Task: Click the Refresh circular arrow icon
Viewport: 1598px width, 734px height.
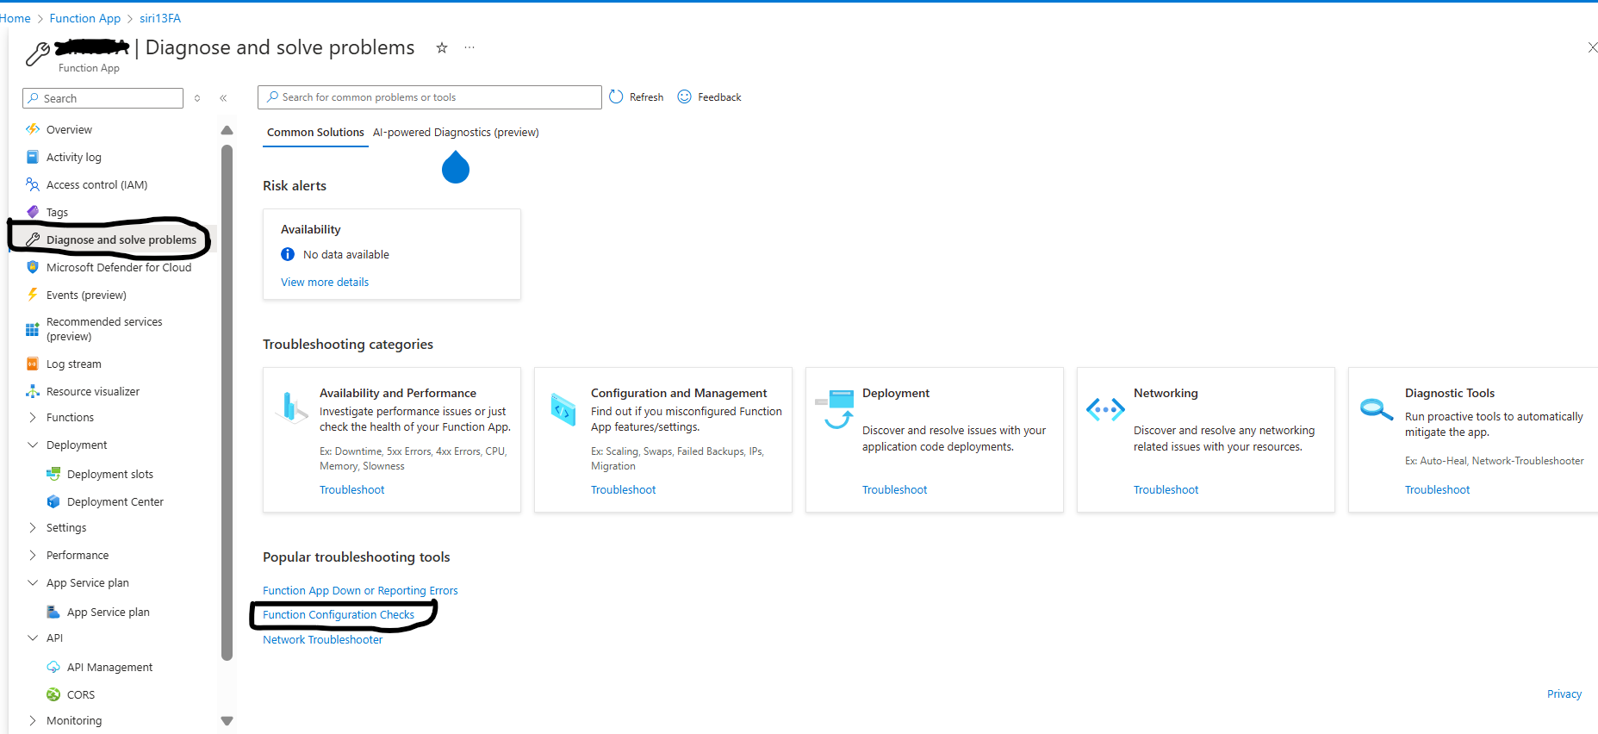Action: point(616,96)
